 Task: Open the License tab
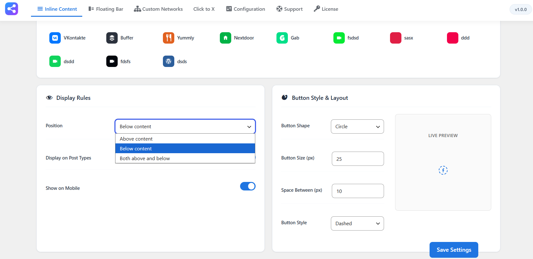[326, 9]
